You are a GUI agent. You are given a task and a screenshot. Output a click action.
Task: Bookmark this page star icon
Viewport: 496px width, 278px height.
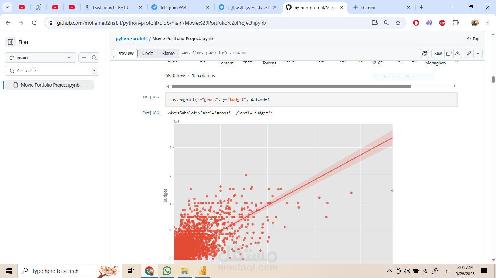pyautogui.click(x=398, y=23)
